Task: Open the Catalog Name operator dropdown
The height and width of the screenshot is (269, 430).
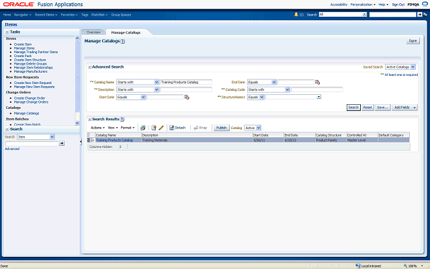Action: pyautogui.click(x=138, y=82)
